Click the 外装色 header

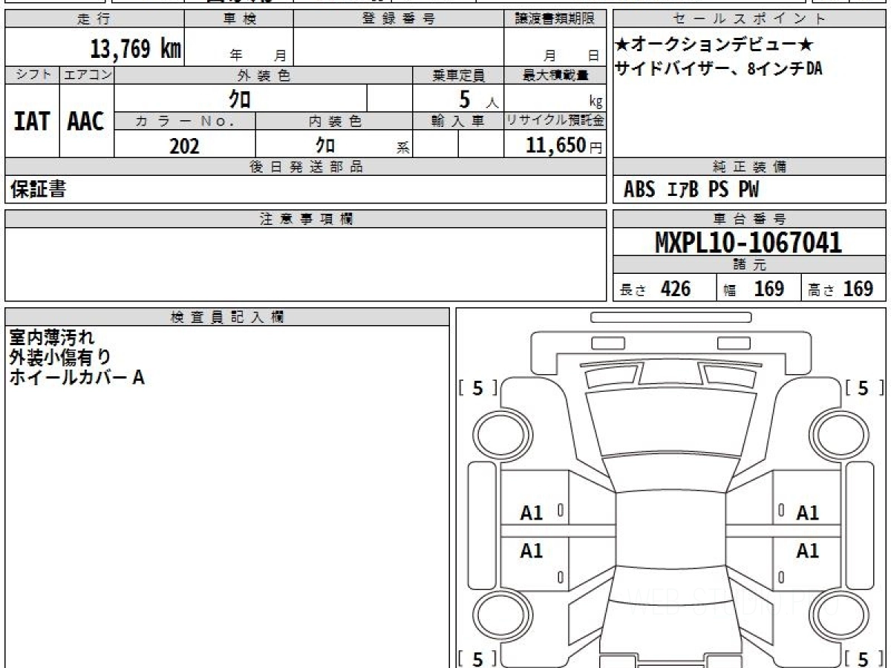tap(264, 75)
